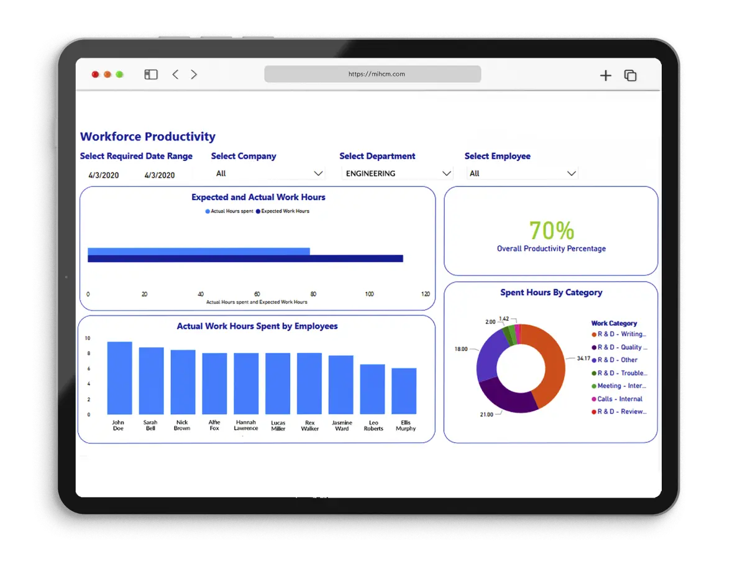Click the red close window dot
Viewport: 740px width, 579px height.
[95, 75]
